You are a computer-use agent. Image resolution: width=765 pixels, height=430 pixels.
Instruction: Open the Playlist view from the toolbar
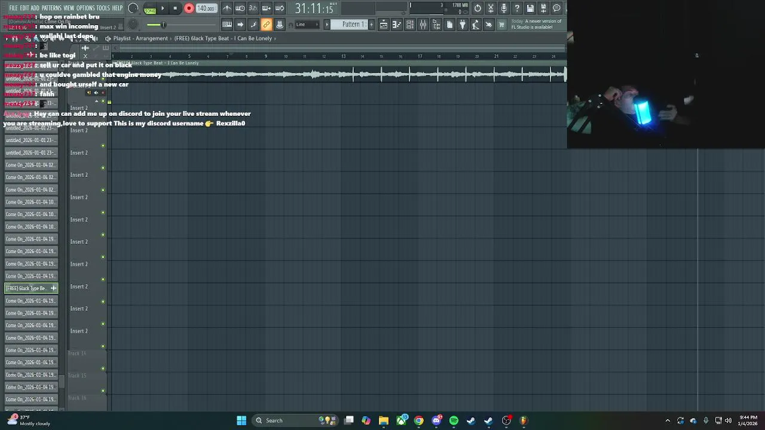click(x=384, y=24)
